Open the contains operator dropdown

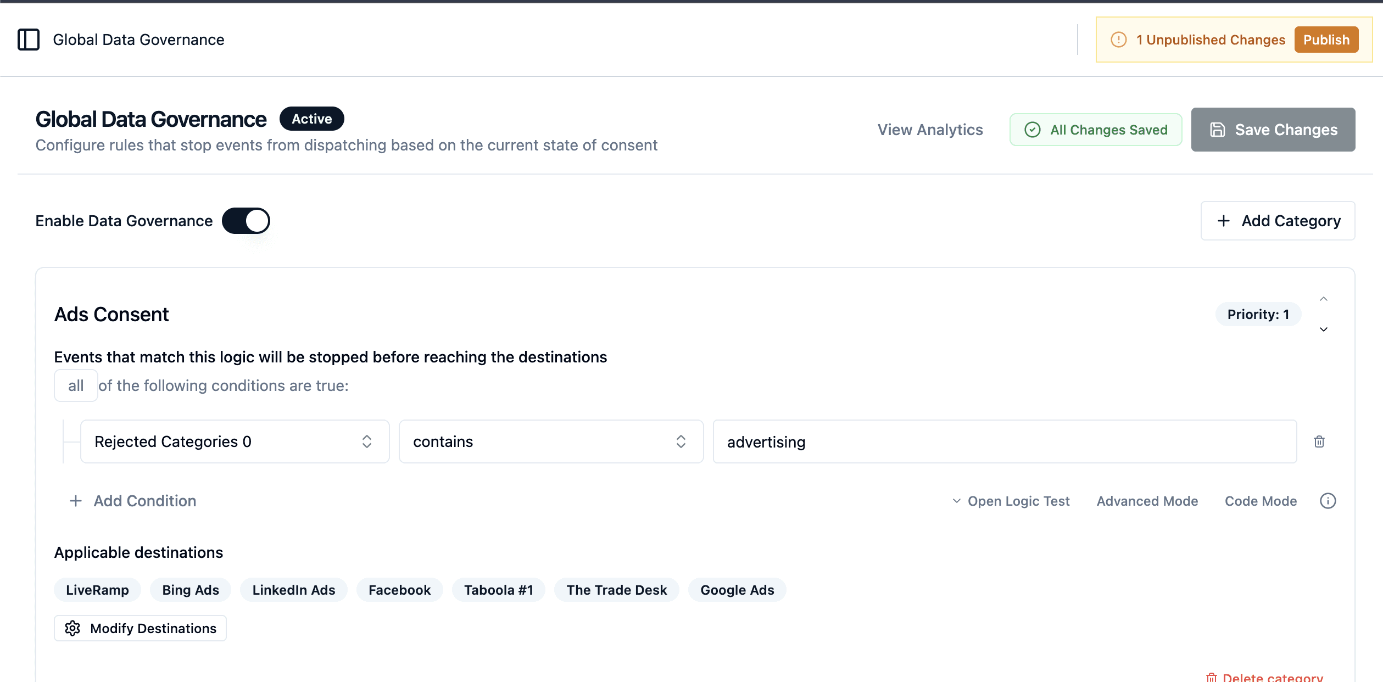tap(550, 441)
